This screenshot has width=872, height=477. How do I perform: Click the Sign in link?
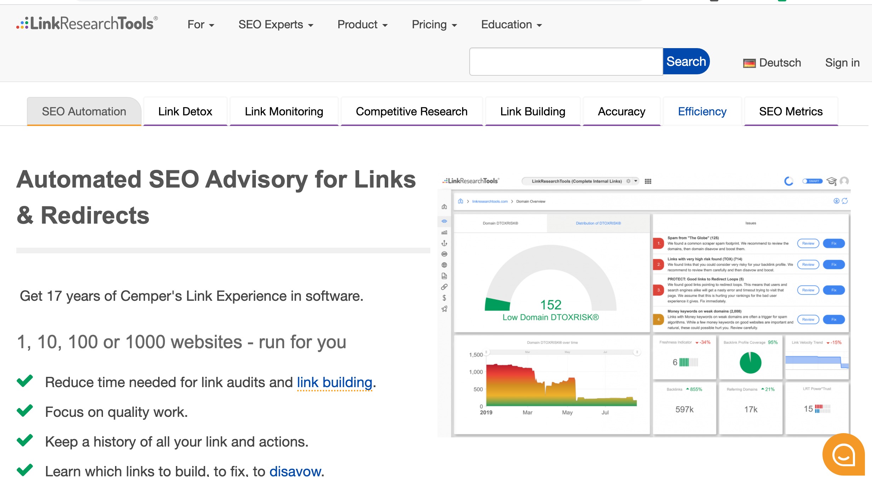click(842, 63)
